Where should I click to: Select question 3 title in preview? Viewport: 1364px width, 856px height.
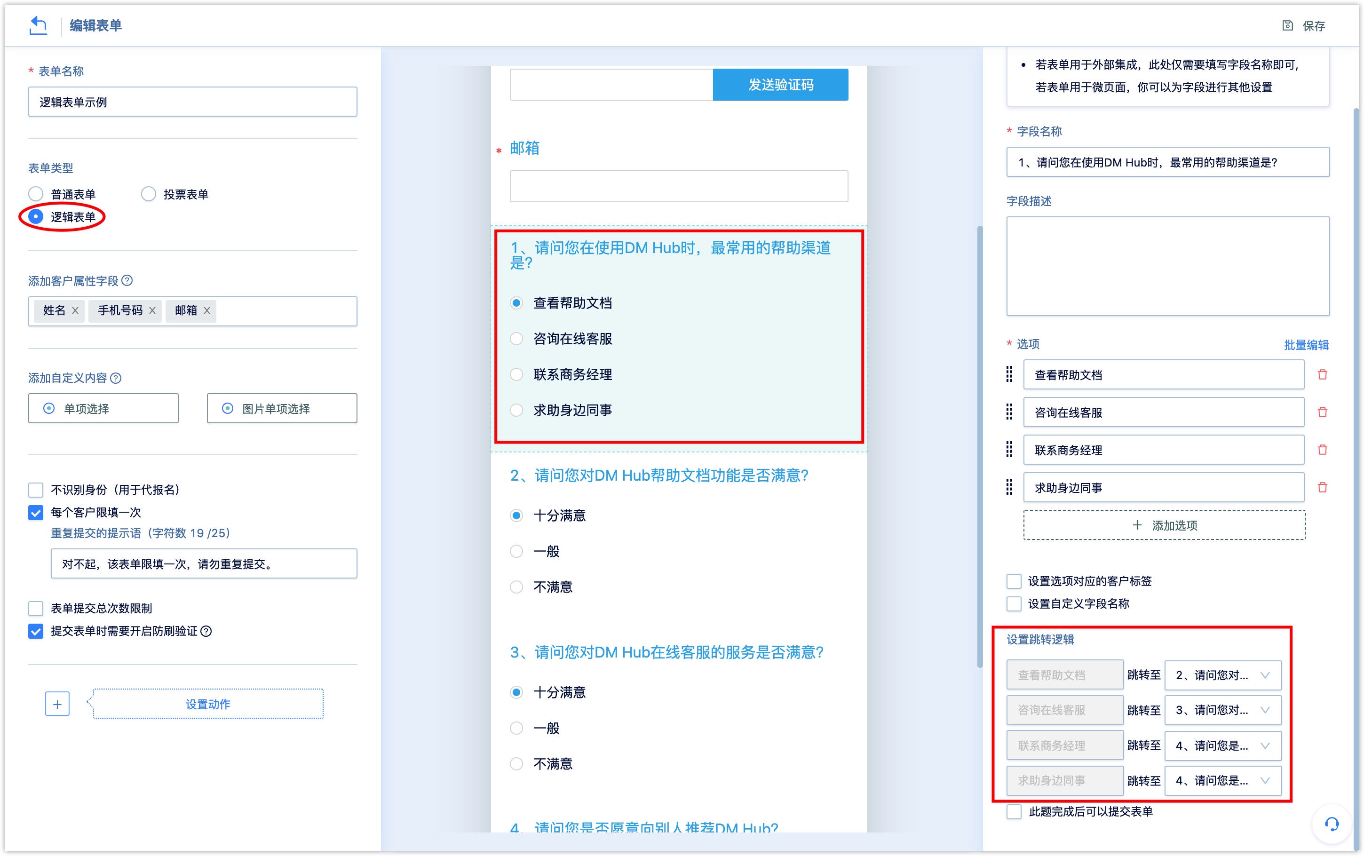(666, 652)
